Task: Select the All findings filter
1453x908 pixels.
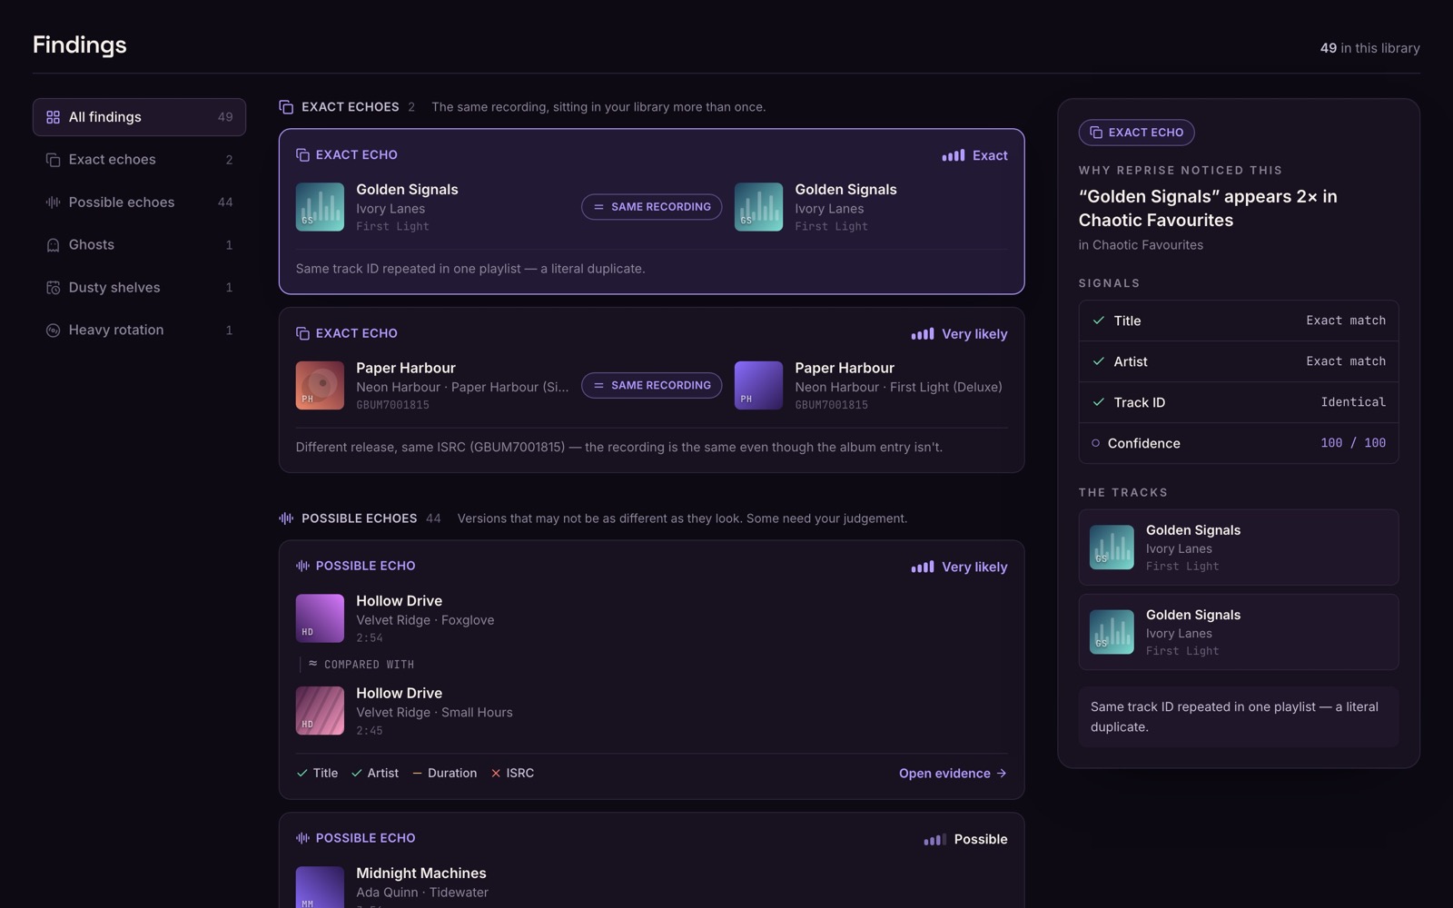Action: tap(139, 117)
